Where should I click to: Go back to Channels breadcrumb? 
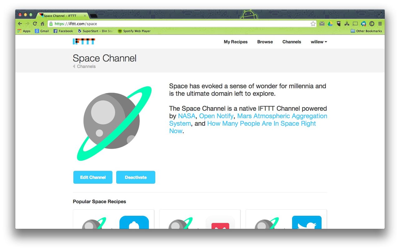[x=84, y=66]
